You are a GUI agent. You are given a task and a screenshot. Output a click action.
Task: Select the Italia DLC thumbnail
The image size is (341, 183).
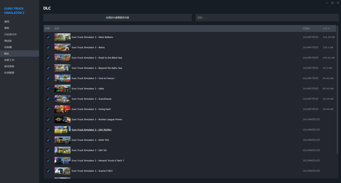[x=63, y=89]
